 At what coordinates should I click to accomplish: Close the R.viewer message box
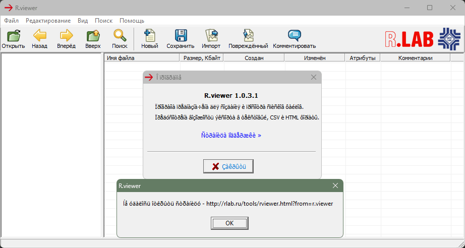tap(335, 185)
